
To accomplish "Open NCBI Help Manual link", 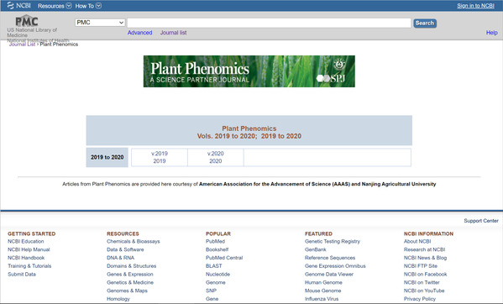I will 29,249.
